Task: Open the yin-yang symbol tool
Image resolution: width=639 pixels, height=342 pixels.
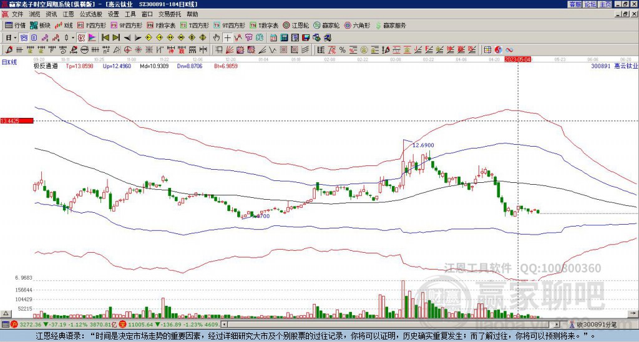Action: point(499,50)
